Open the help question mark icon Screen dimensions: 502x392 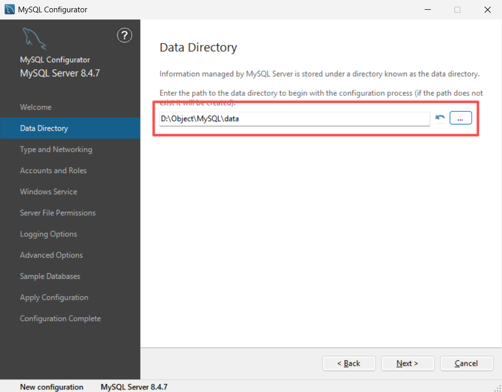pos(124,35)
